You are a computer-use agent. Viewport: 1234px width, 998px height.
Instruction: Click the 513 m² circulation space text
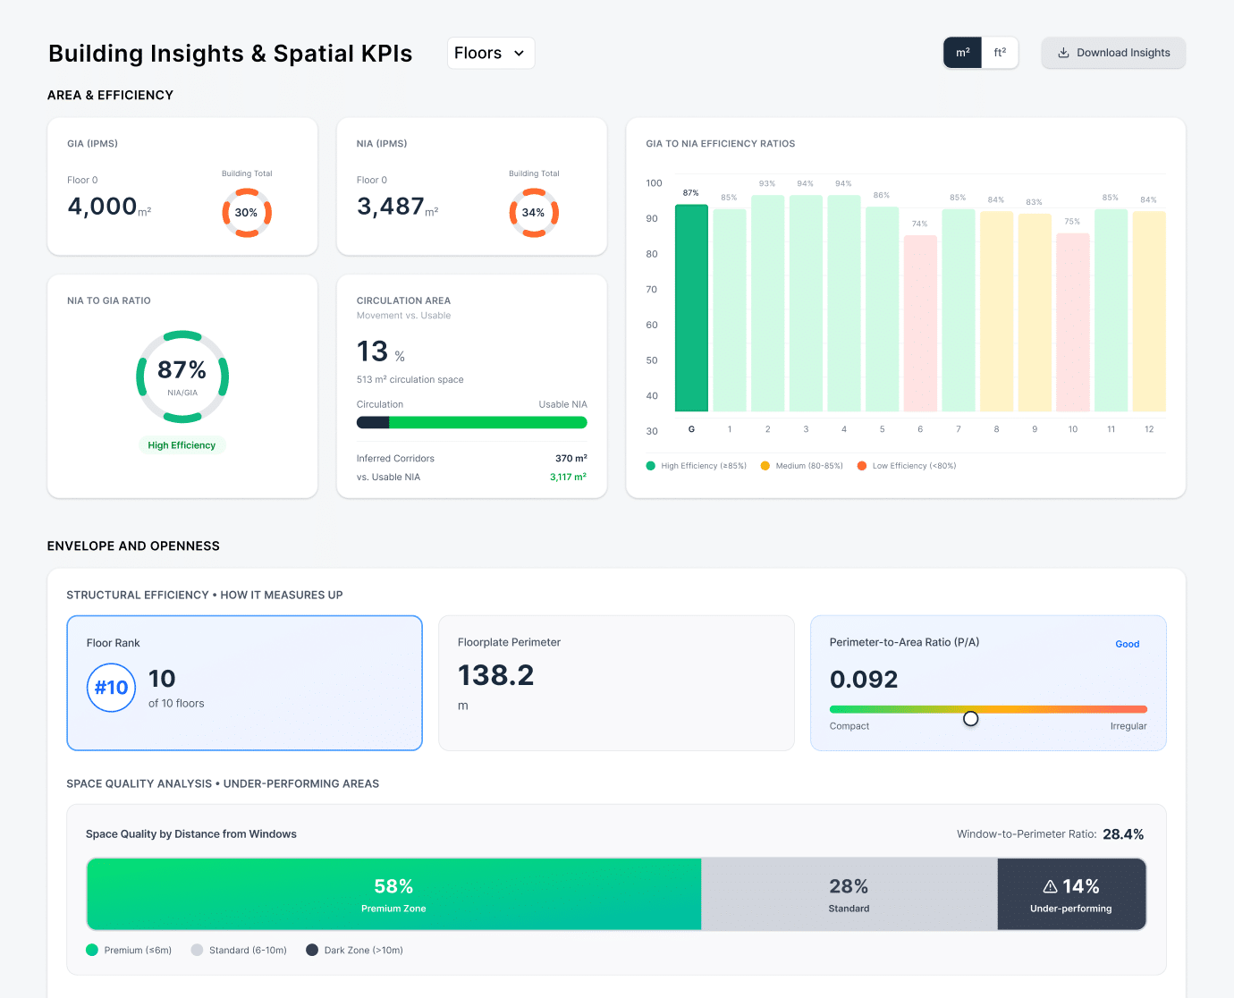(x=410, y=380)
